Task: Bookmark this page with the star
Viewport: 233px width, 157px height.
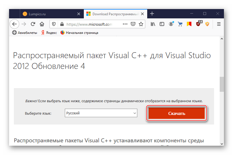Action: 141,24
